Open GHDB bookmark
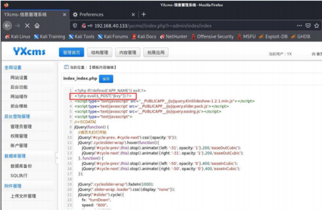The width and height of the screenshot is (322, 210). [x=301, y=36]
